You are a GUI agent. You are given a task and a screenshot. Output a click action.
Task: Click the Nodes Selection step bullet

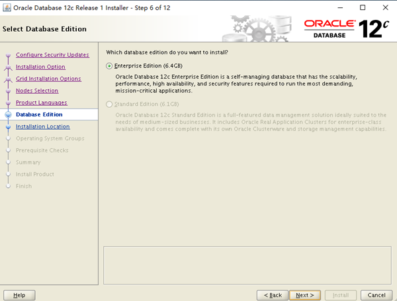point(8,91)
